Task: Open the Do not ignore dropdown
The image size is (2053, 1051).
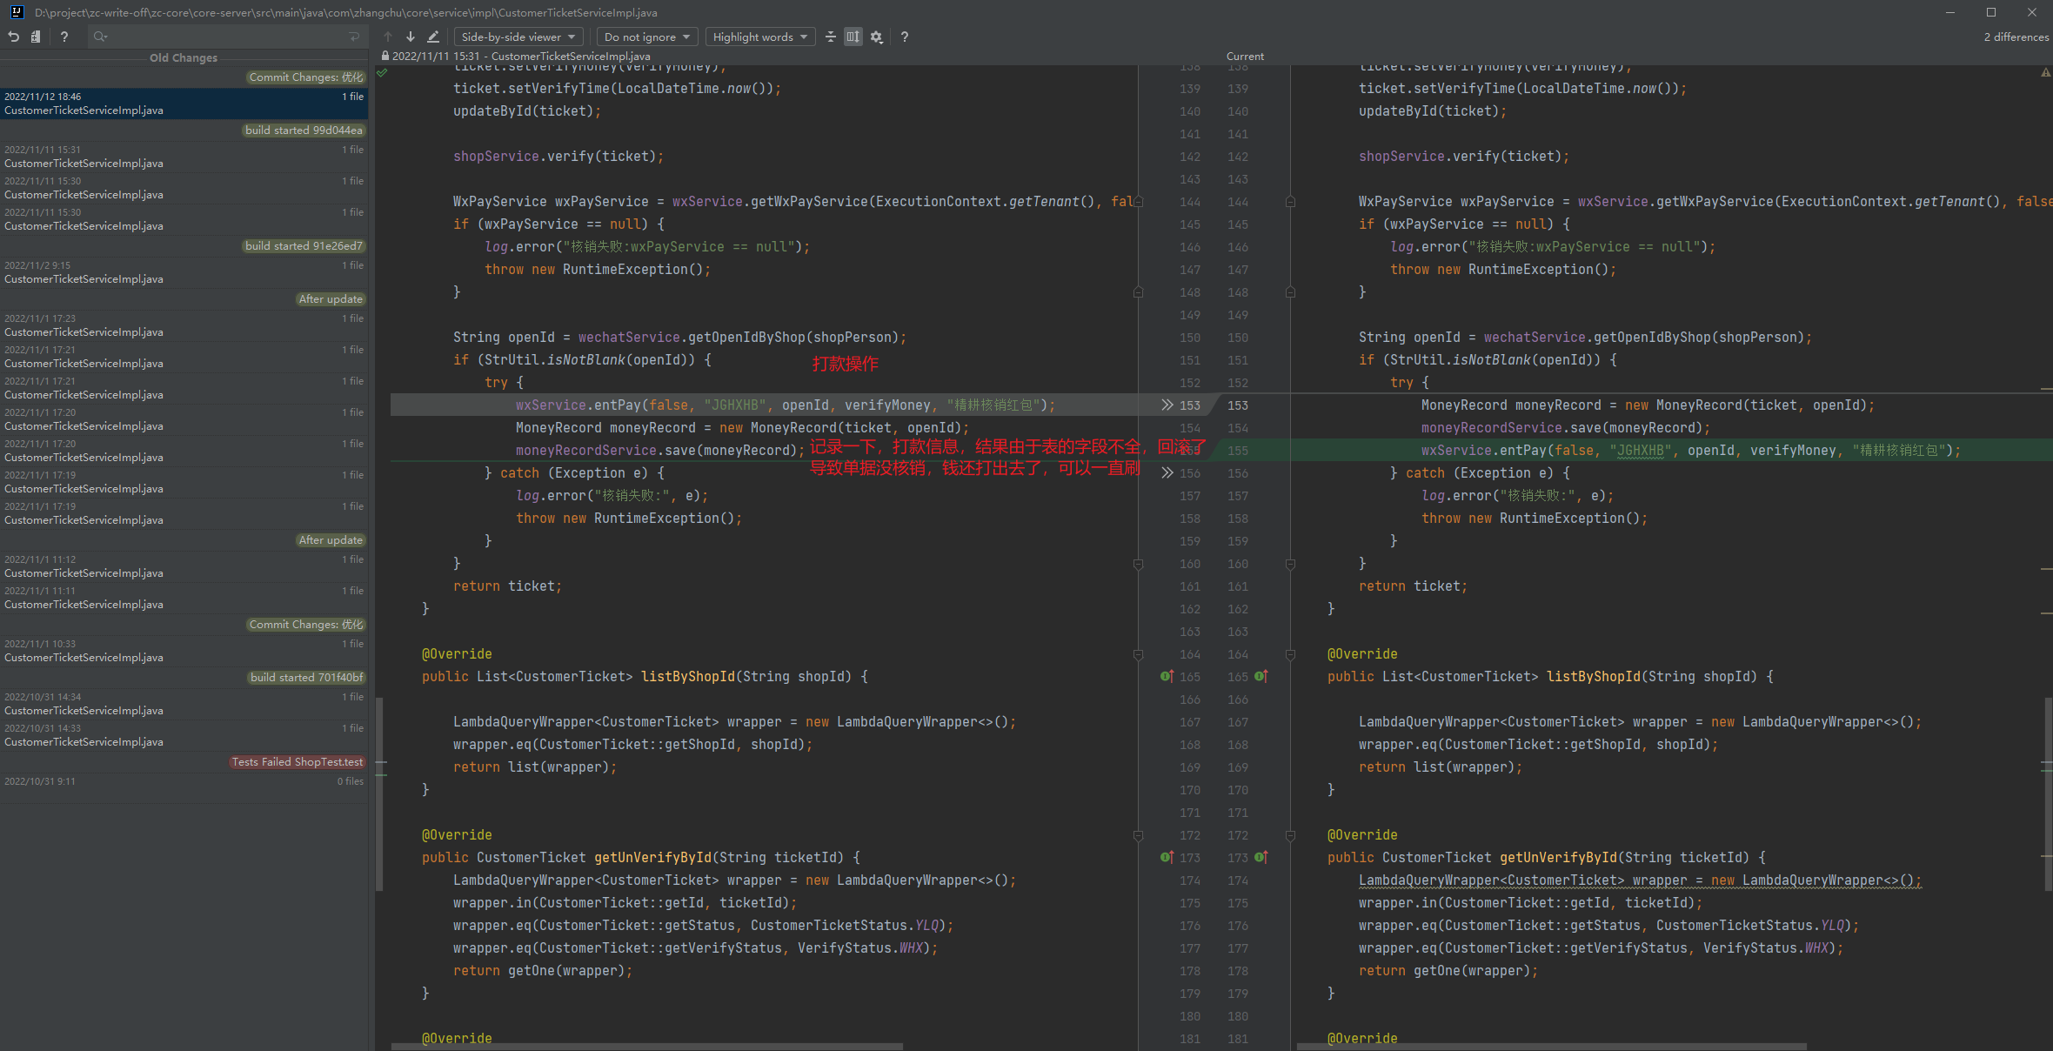Action: tap(647, 37)
